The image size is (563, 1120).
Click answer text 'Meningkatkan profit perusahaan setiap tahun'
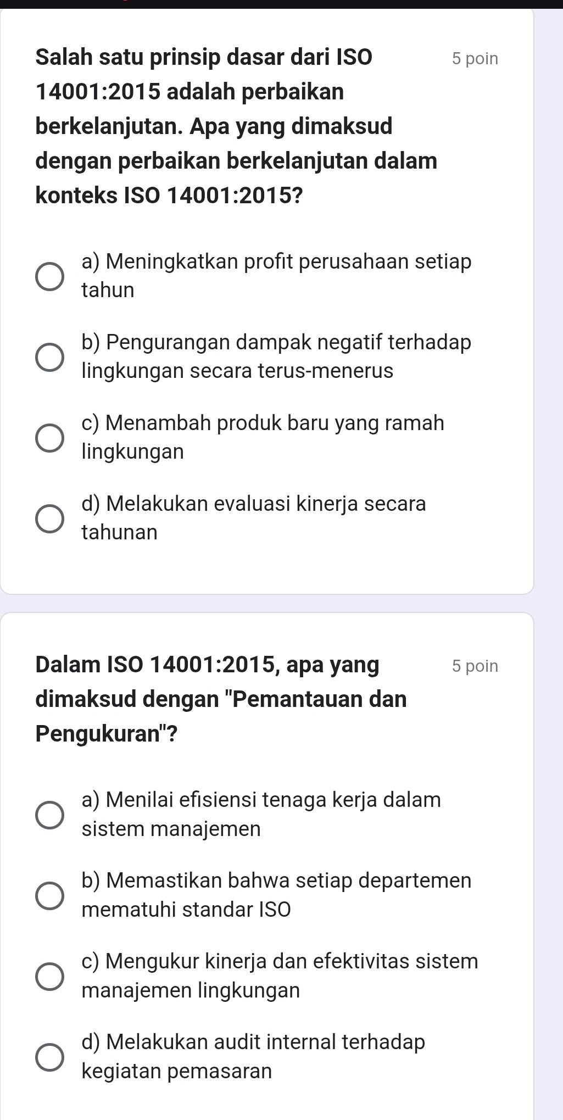[x=276, y=275]
